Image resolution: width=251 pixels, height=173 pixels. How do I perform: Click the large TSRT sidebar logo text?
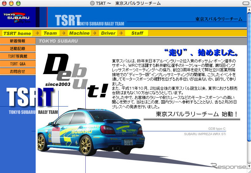[x=30, y=97]
